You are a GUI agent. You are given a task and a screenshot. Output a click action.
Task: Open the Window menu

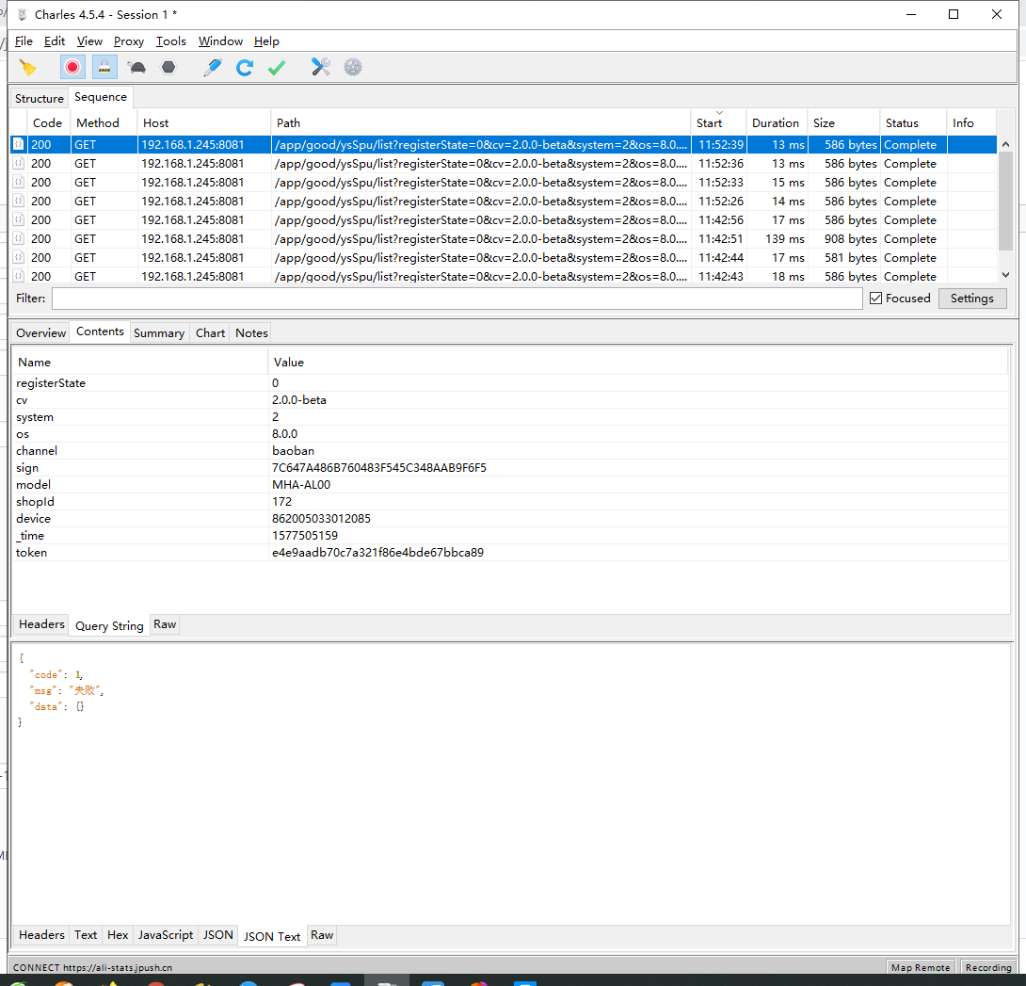(220, 41)
